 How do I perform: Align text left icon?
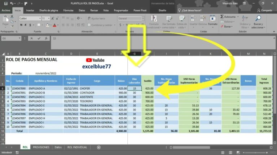pos(63,25)
